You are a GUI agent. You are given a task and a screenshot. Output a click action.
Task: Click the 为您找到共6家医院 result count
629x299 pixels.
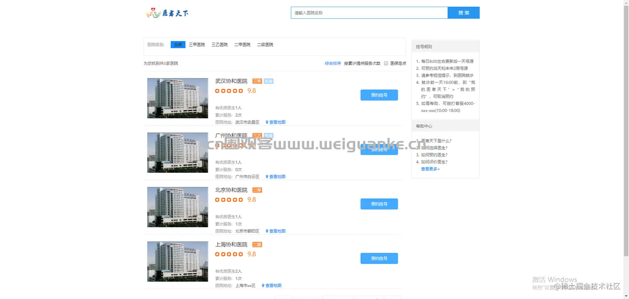(x=161, y=64)
